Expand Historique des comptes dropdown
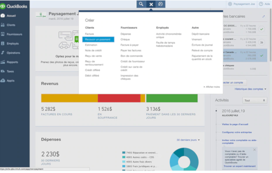 (x=250, y=89)
